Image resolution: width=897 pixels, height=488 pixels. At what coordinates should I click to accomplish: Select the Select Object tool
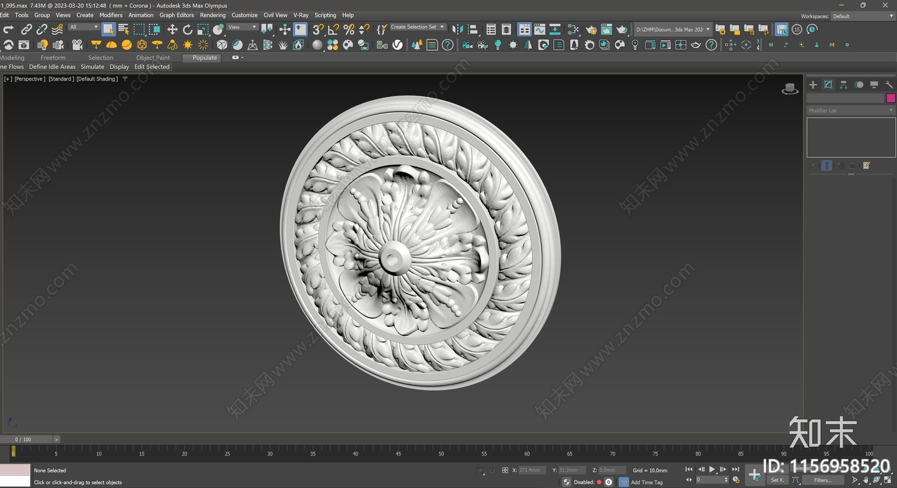tap(108, 29)
